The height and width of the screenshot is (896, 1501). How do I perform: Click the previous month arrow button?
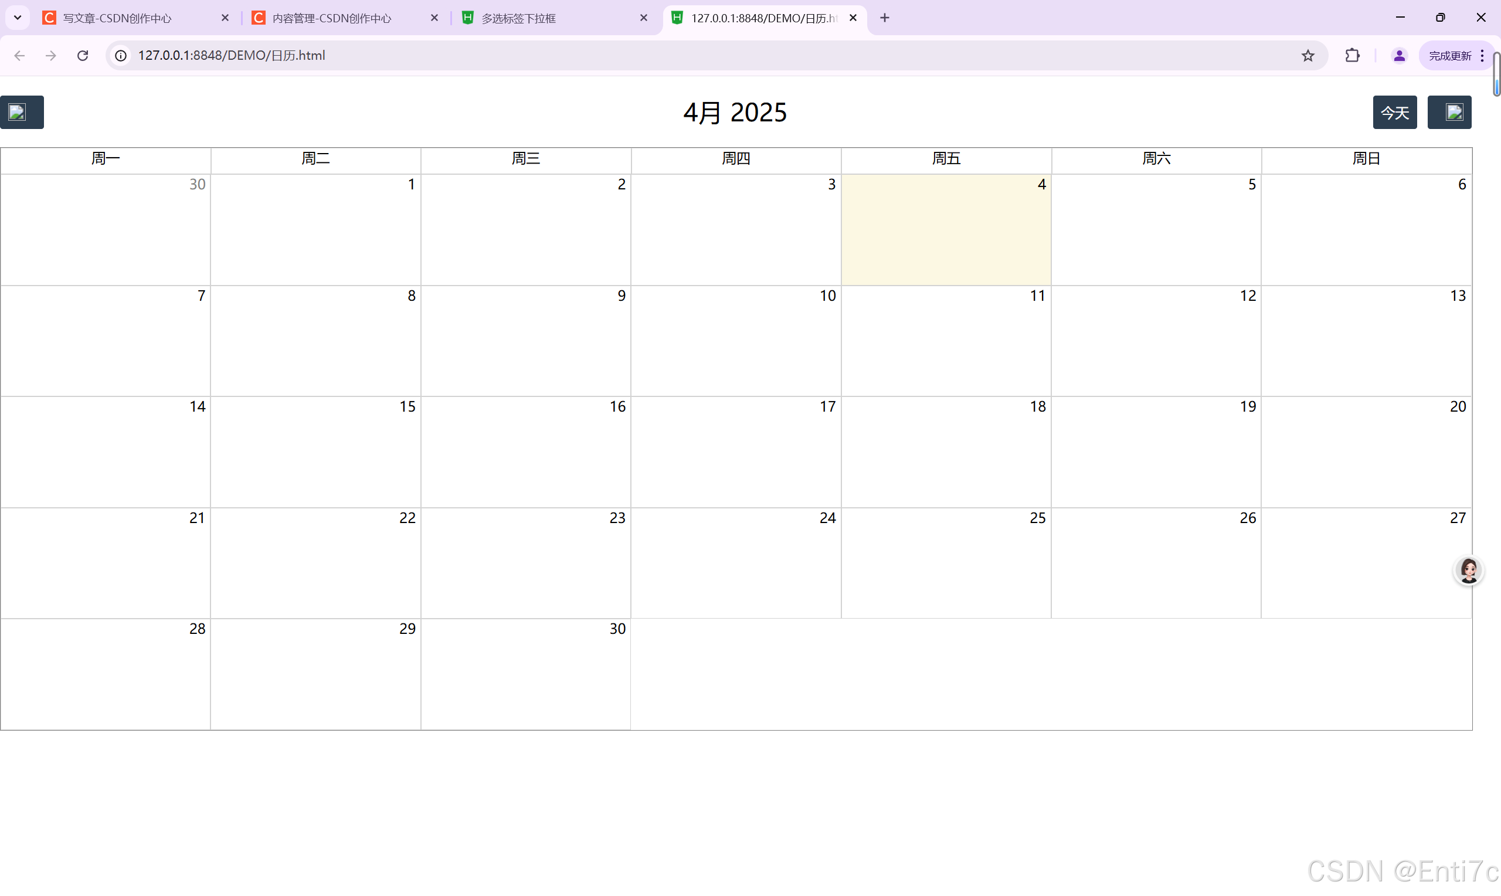22,113
